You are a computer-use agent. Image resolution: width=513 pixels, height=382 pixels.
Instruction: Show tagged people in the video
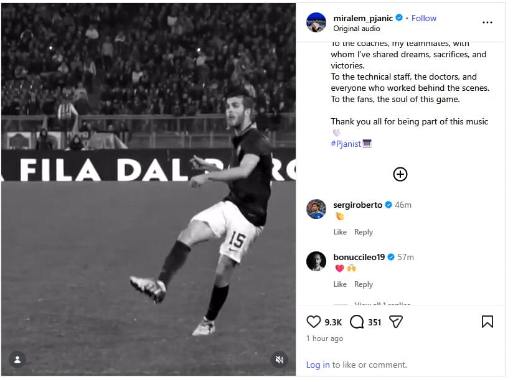click(x=17, y=360)
